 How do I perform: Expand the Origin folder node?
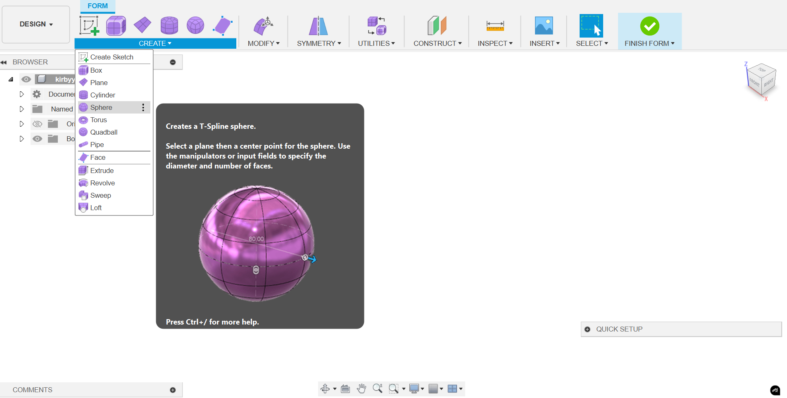pos(21,124)
